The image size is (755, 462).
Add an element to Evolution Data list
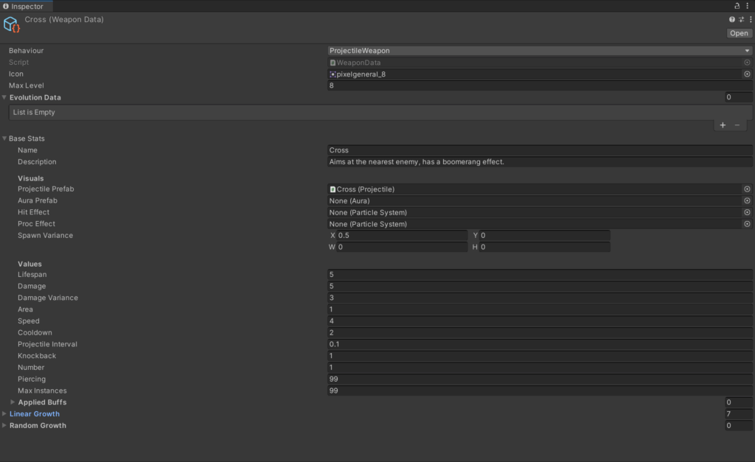723,125
